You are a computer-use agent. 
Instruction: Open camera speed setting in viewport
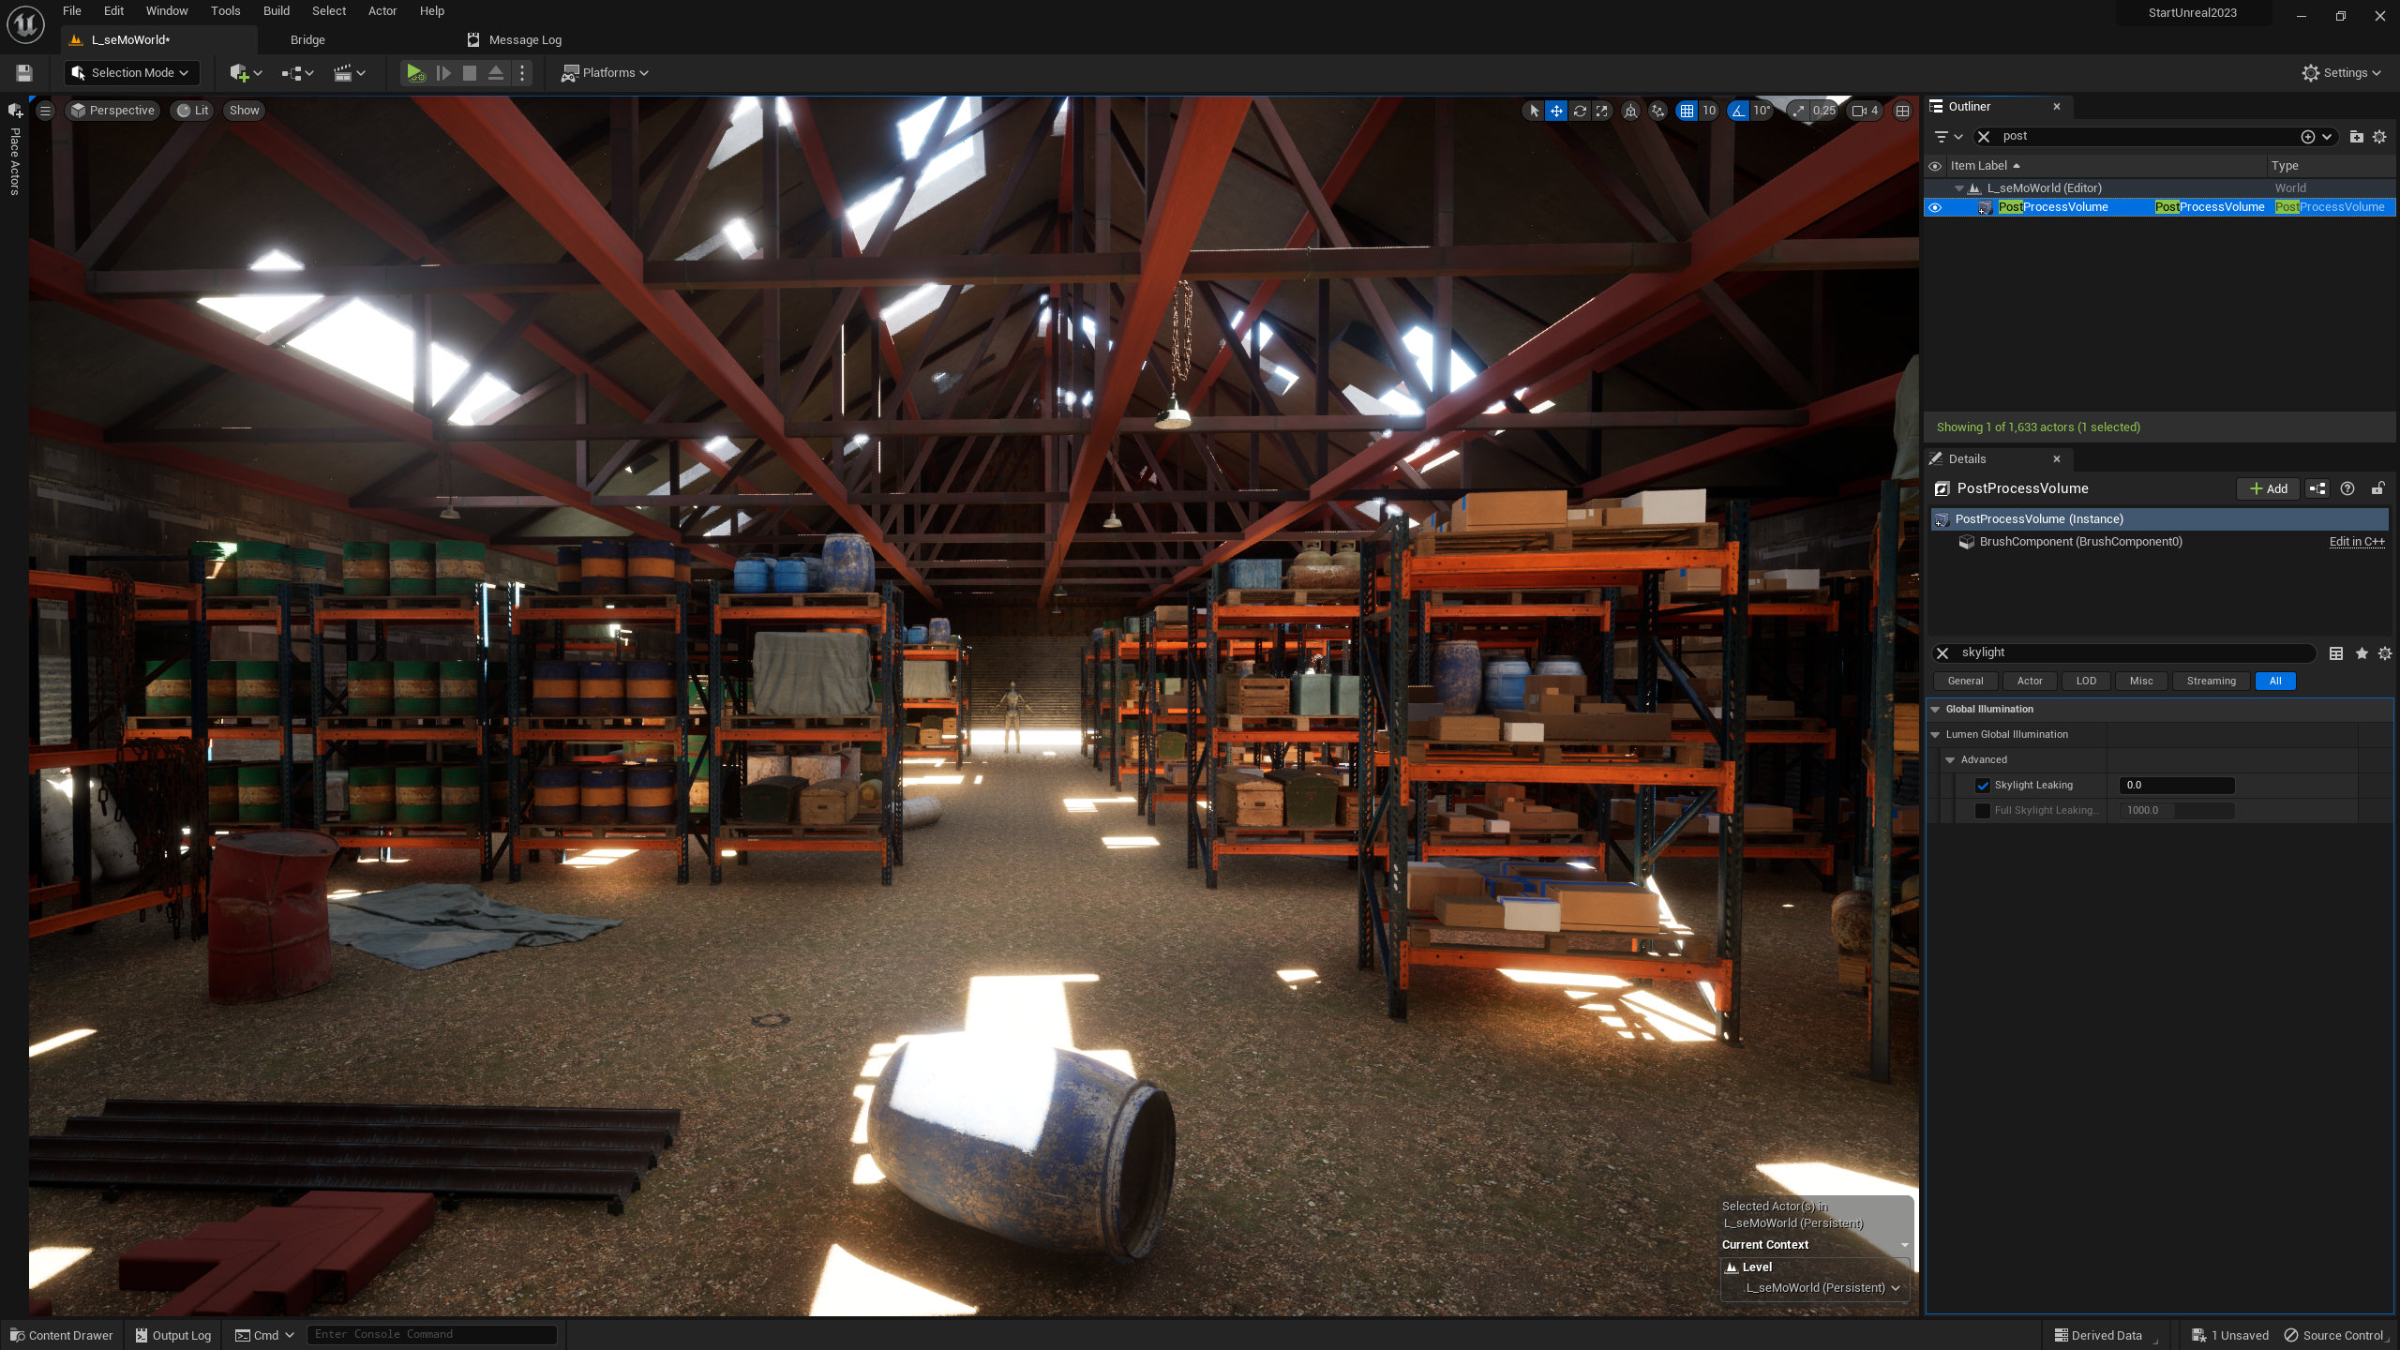1865,111
